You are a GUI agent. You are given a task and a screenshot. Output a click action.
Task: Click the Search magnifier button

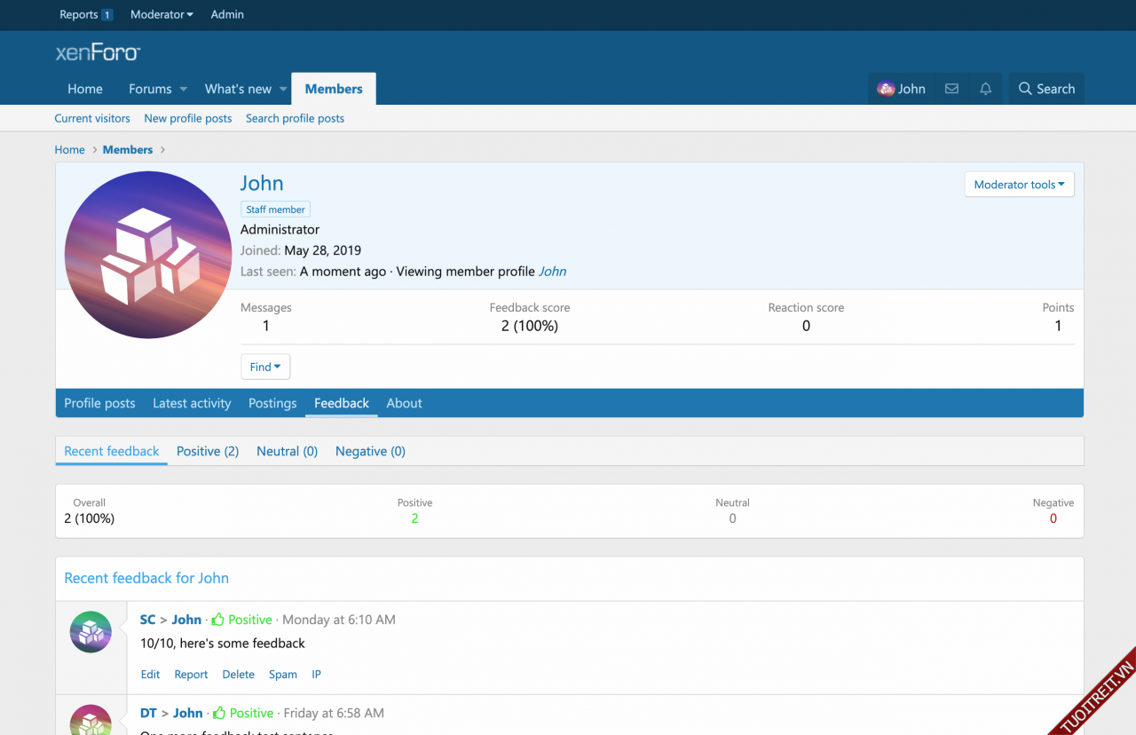[x=1046, y=89]
